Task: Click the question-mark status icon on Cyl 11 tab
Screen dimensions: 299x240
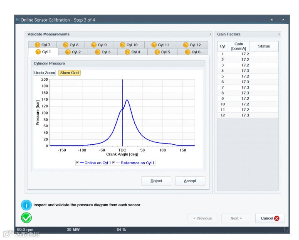Action: [154, 45]
